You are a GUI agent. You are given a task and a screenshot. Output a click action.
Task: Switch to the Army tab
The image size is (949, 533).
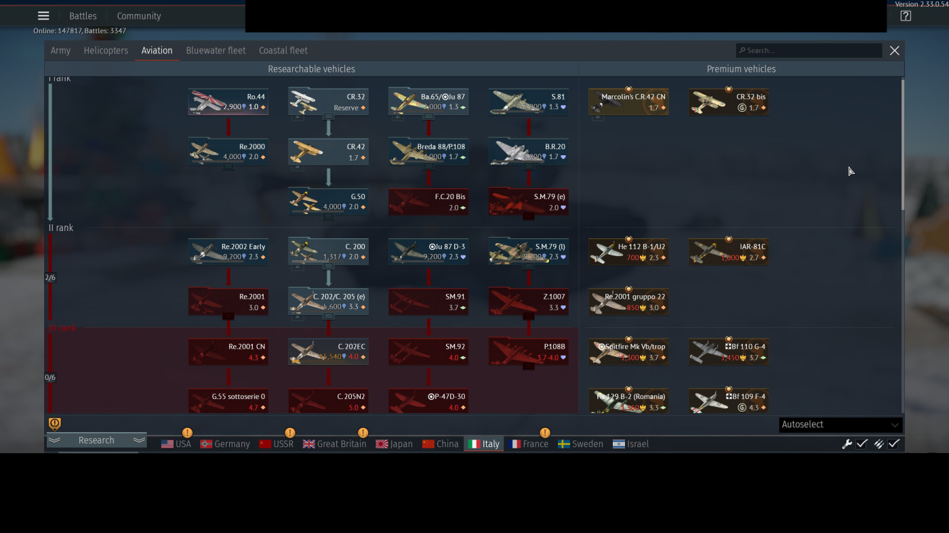point(60,51)
